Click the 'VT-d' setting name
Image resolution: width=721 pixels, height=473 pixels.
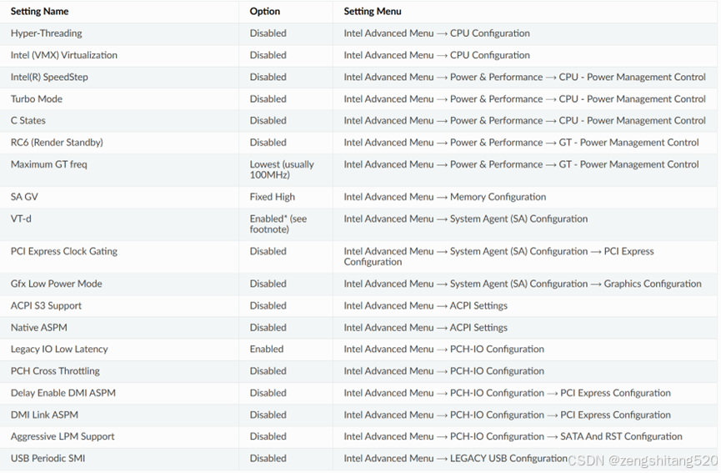(21, 219)
